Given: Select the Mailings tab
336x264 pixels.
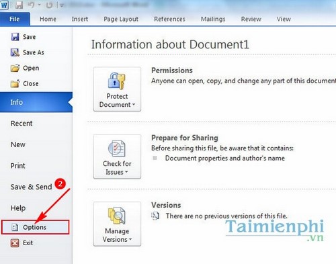Looking at the screenshot, I should tap(213, 19).
